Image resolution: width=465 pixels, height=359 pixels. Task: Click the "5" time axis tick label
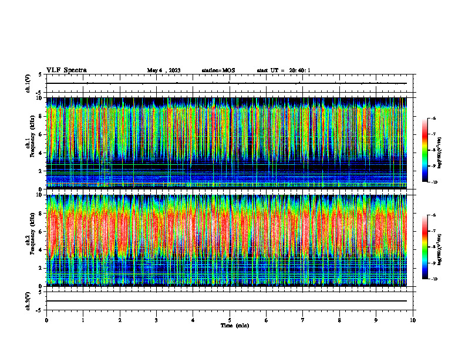coord(230,320)
